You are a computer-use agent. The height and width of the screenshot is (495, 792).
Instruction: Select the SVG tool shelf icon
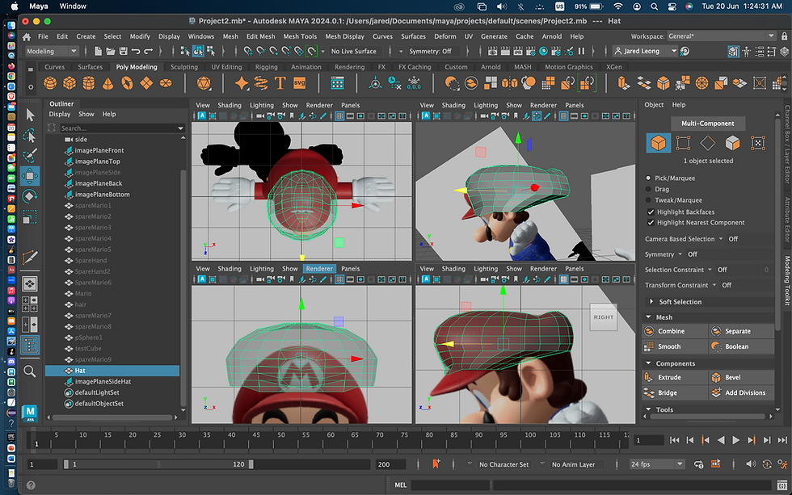point(300,83)
